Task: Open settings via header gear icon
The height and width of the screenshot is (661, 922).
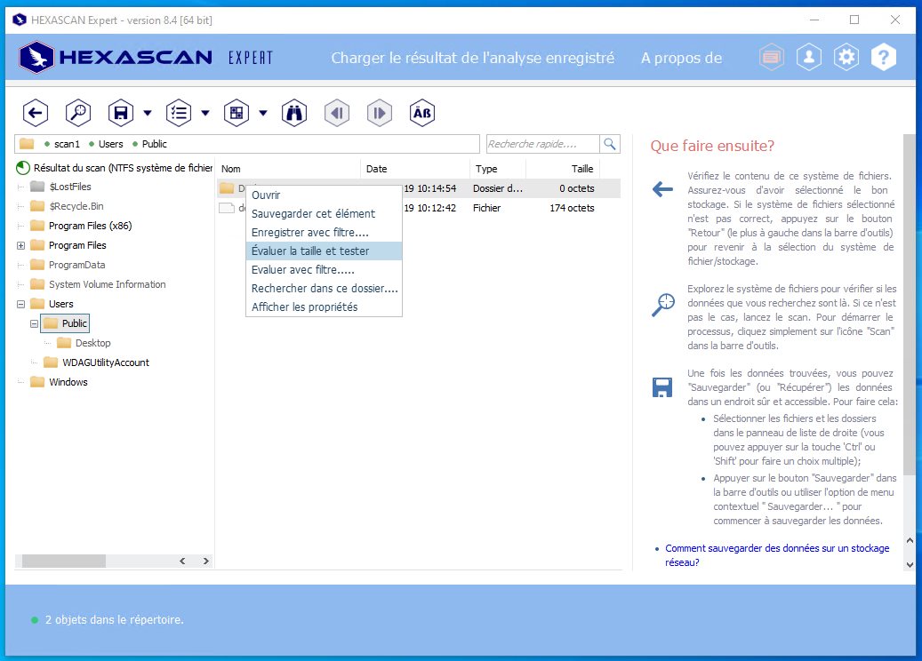Action: click(x=846, y=57)
